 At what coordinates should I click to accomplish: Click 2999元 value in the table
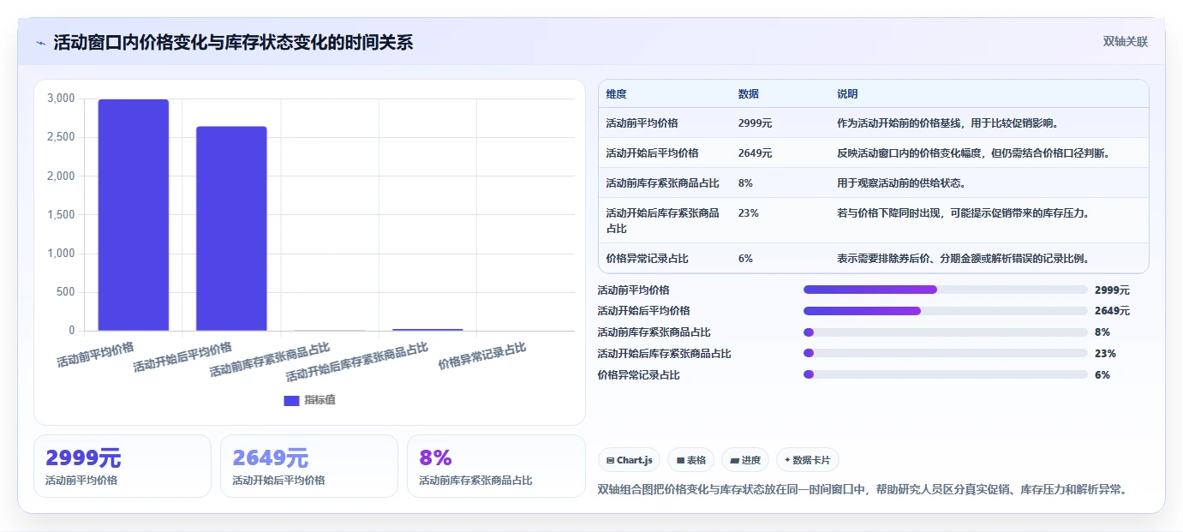pyautogui.click(x=755, y=123)
